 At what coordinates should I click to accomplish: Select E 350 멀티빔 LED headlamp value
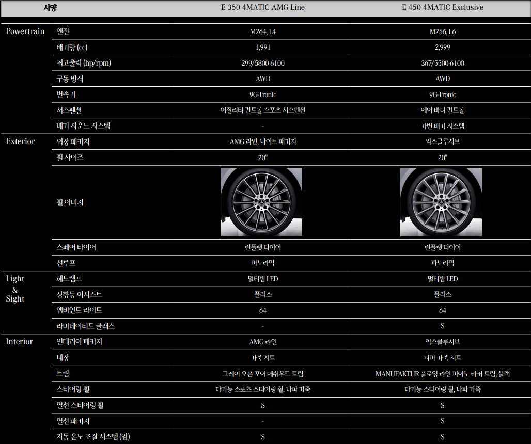pos(263,279)
